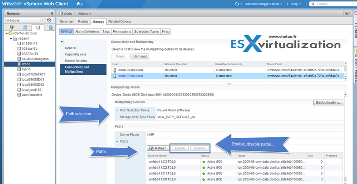Collapse vCenter.lab.local tree node

(7, 33)
